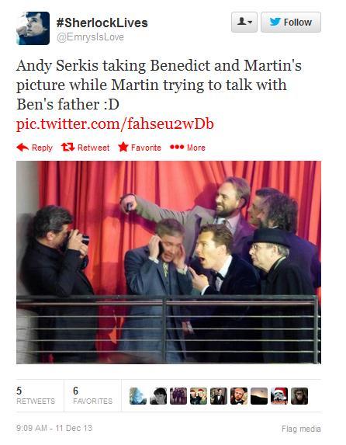View the list of 5 retweets
The height and width of the screenshot is (445, 346).
(x=36, y=395)
